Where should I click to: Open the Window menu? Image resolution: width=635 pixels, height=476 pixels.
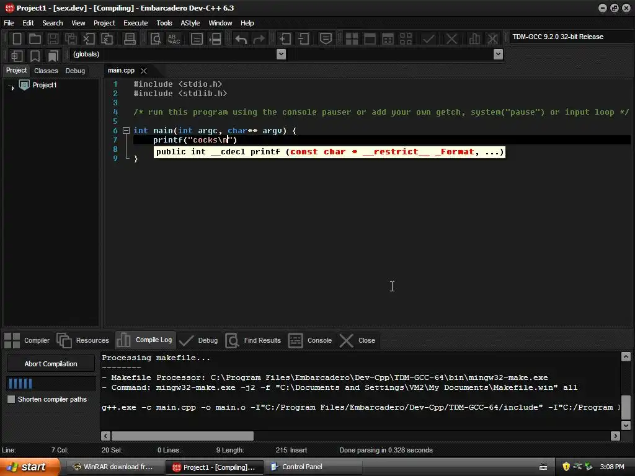pyautogui.click(x=220, y=23)
